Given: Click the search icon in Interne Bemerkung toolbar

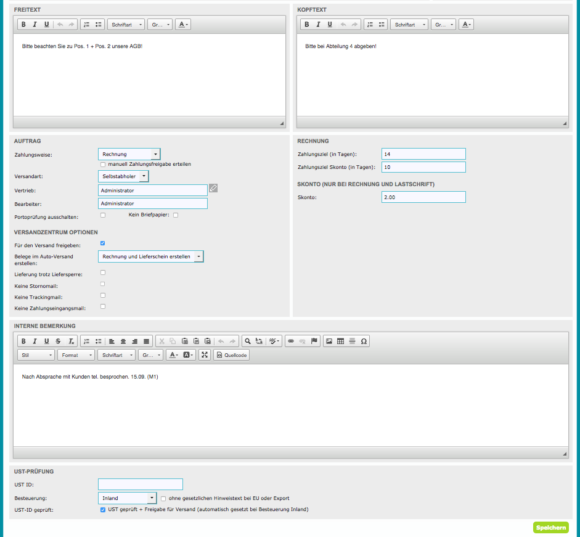Looking at the screenshot, I should click(247, 341).
